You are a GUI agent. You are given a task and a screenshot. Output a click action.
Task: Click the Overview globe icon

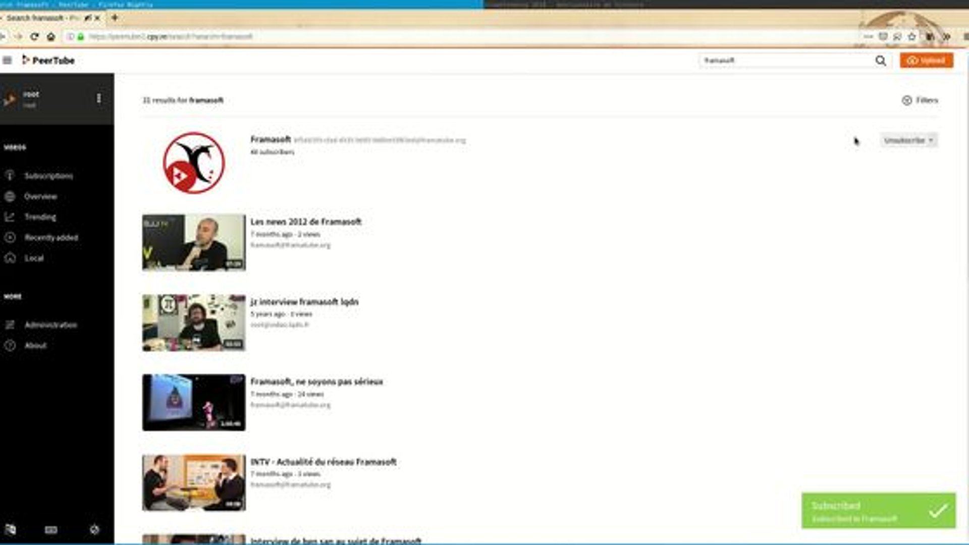click(x=10, y=196)
